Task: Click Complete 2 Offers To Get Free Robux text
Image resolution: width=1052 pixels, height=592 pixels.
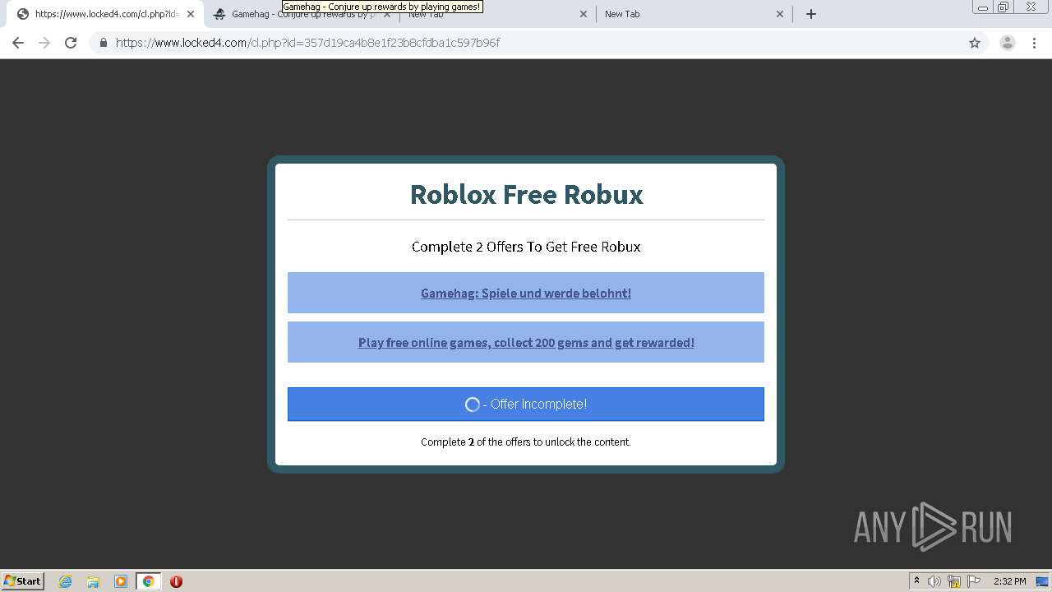Action: click(x=526, y=247)
